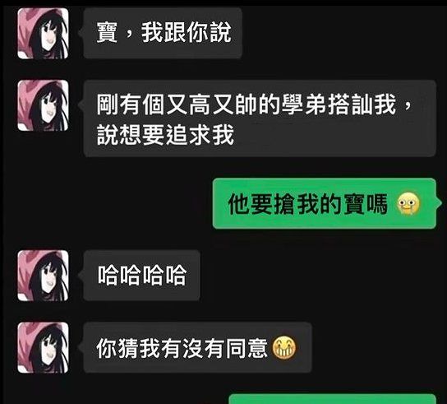Tap the text '又高又帥' in the message
The image size is (447, 404).
point(212,104)
